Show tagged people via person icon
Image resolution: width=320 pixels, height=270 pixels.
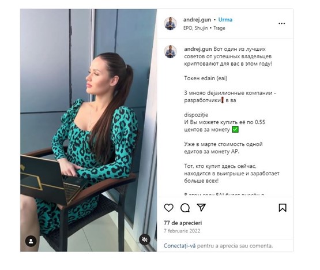pos(31,241)
